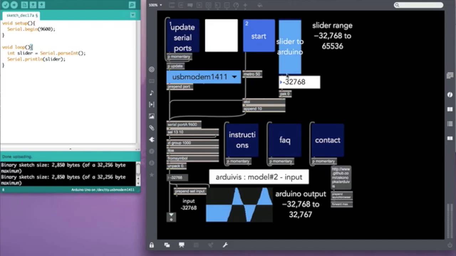Click the patcher outlet object
The image size is (456, 256).
click(171, 217)
